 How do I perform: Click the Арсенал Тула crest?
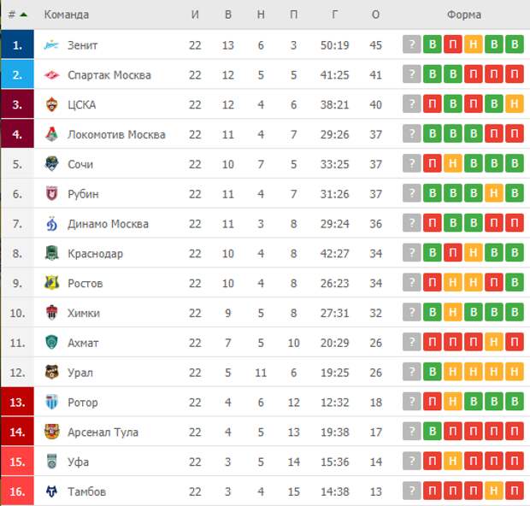[51, 432]
